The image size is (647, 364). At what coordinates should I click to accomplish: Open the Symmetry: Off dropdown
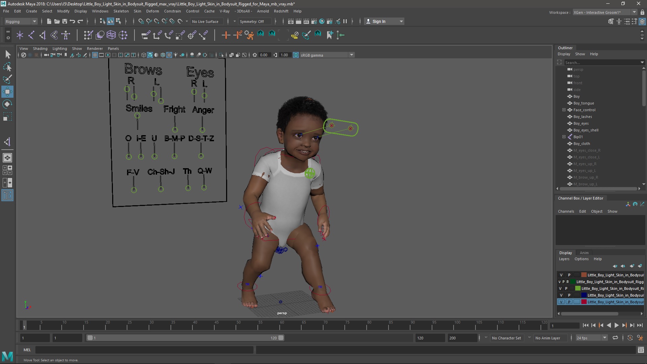point(255,21)
